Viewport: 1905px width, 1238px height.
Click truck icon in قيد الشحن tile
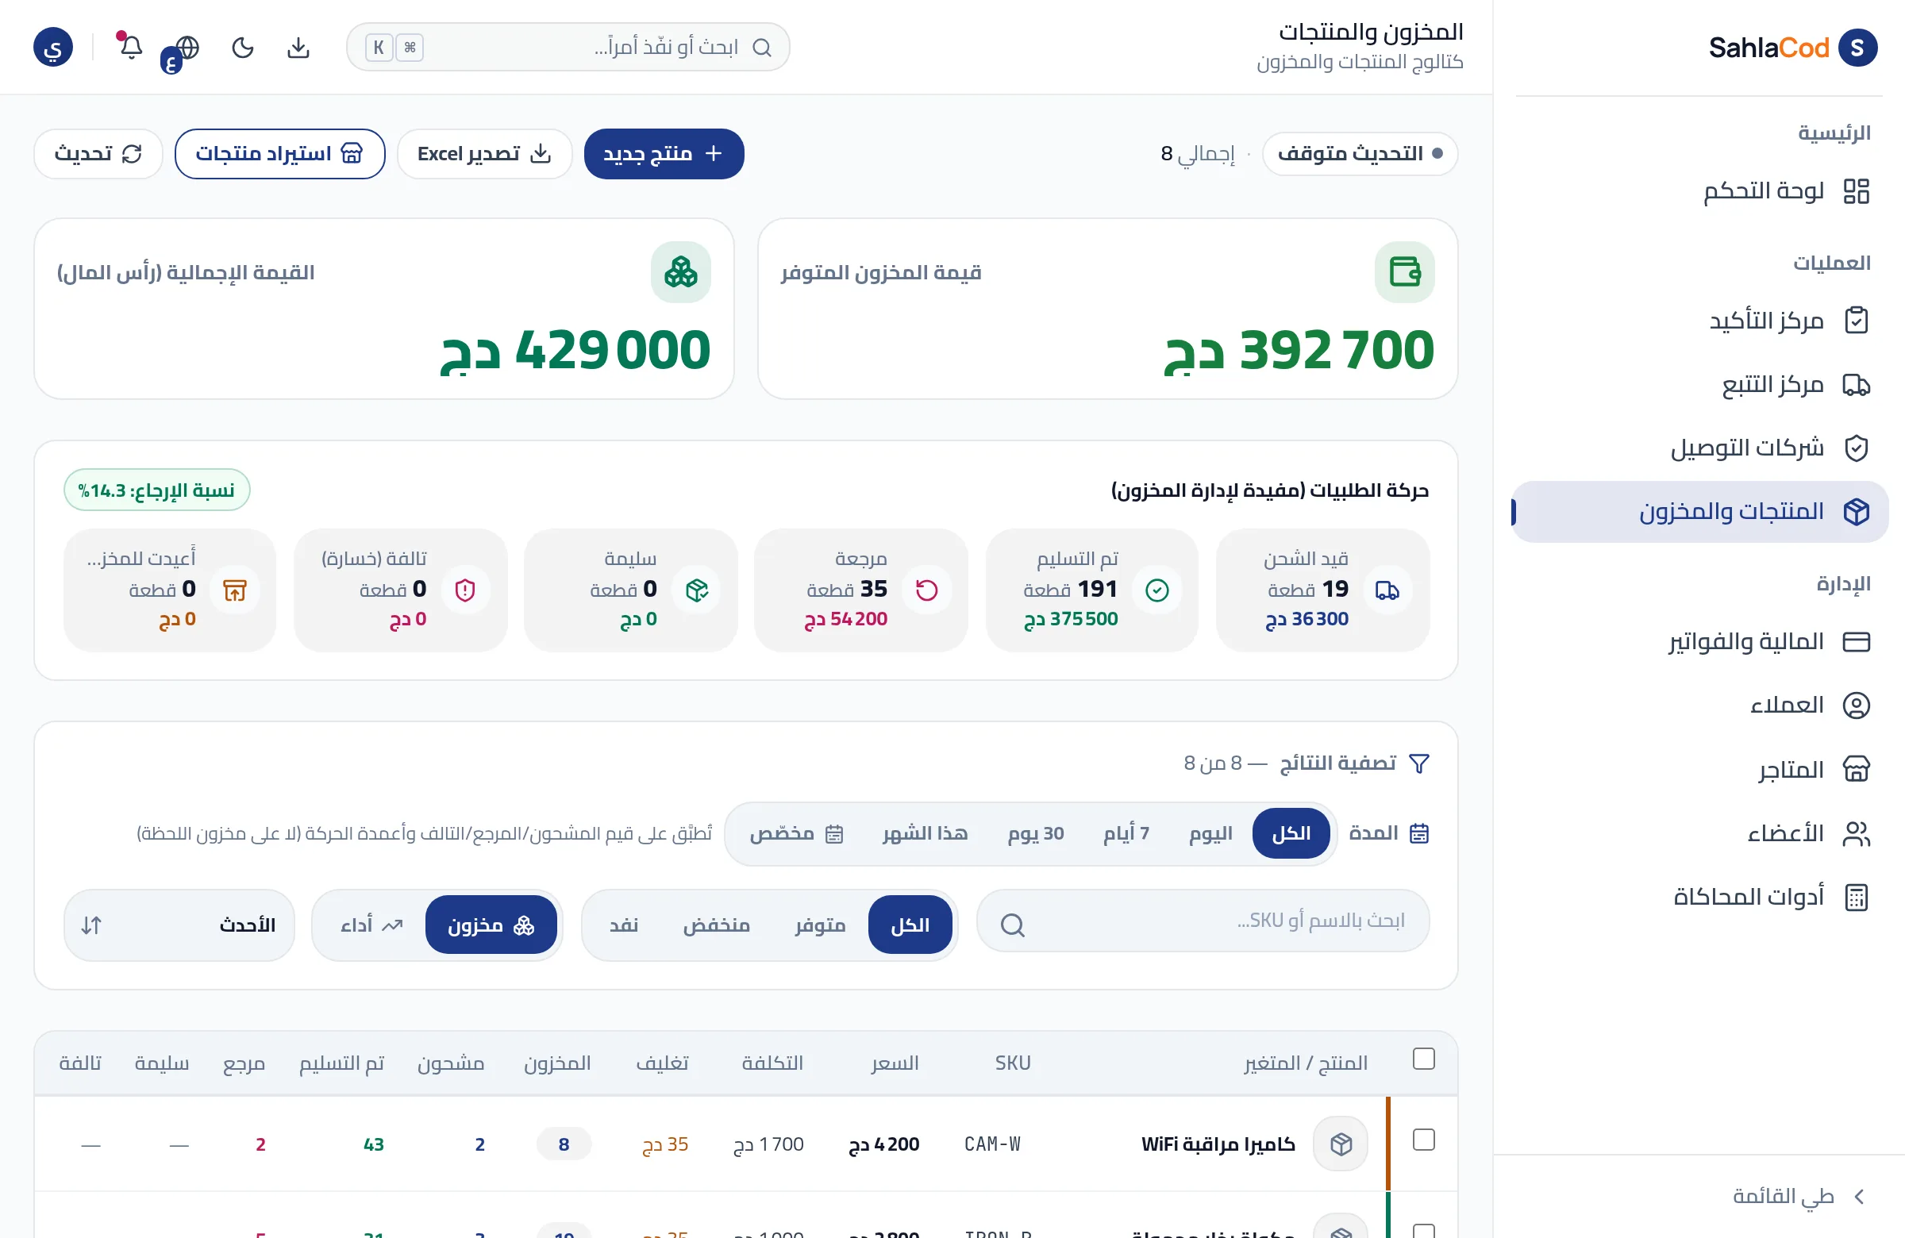click(x=1387, y=590)
